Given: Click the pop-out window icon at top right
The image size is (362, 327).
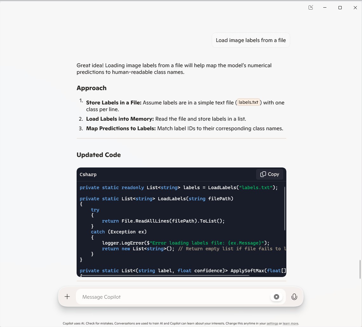Looking at the screenshot, I should point(311,8).
